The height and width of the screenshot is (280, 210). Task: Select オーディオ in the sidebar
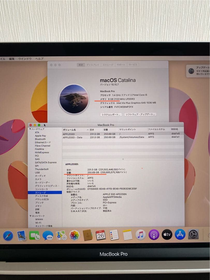click(40, 176)
